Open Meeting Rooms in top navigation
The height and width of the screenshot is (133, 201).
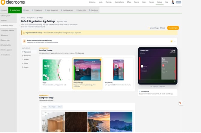pyautogui.click(x=119, y=2)
